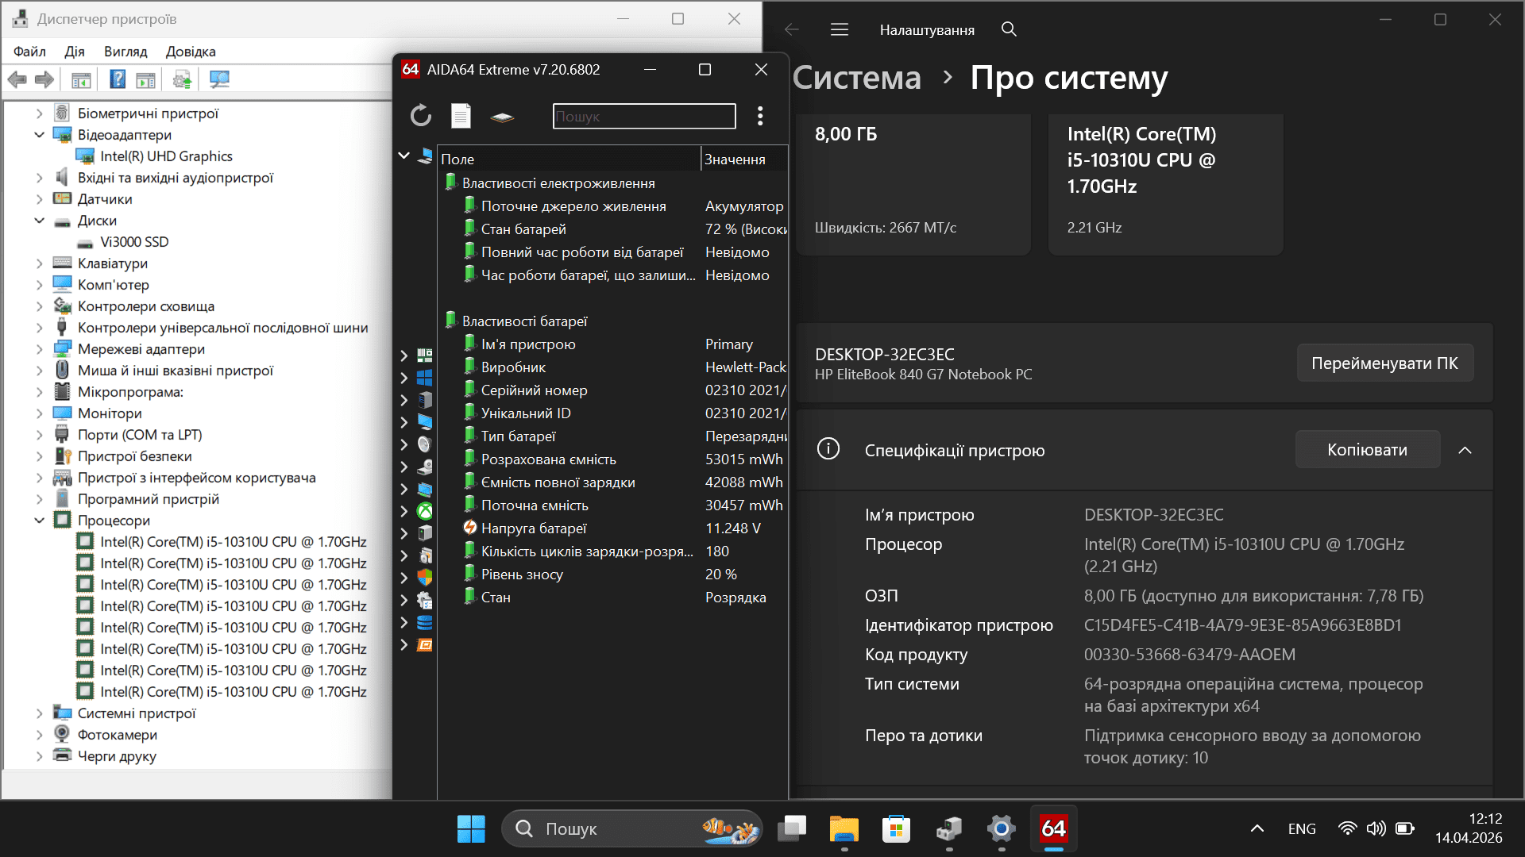Open the Довідка menu
The height and width of the screenshot is (857, 1525).
coord(191,52)
